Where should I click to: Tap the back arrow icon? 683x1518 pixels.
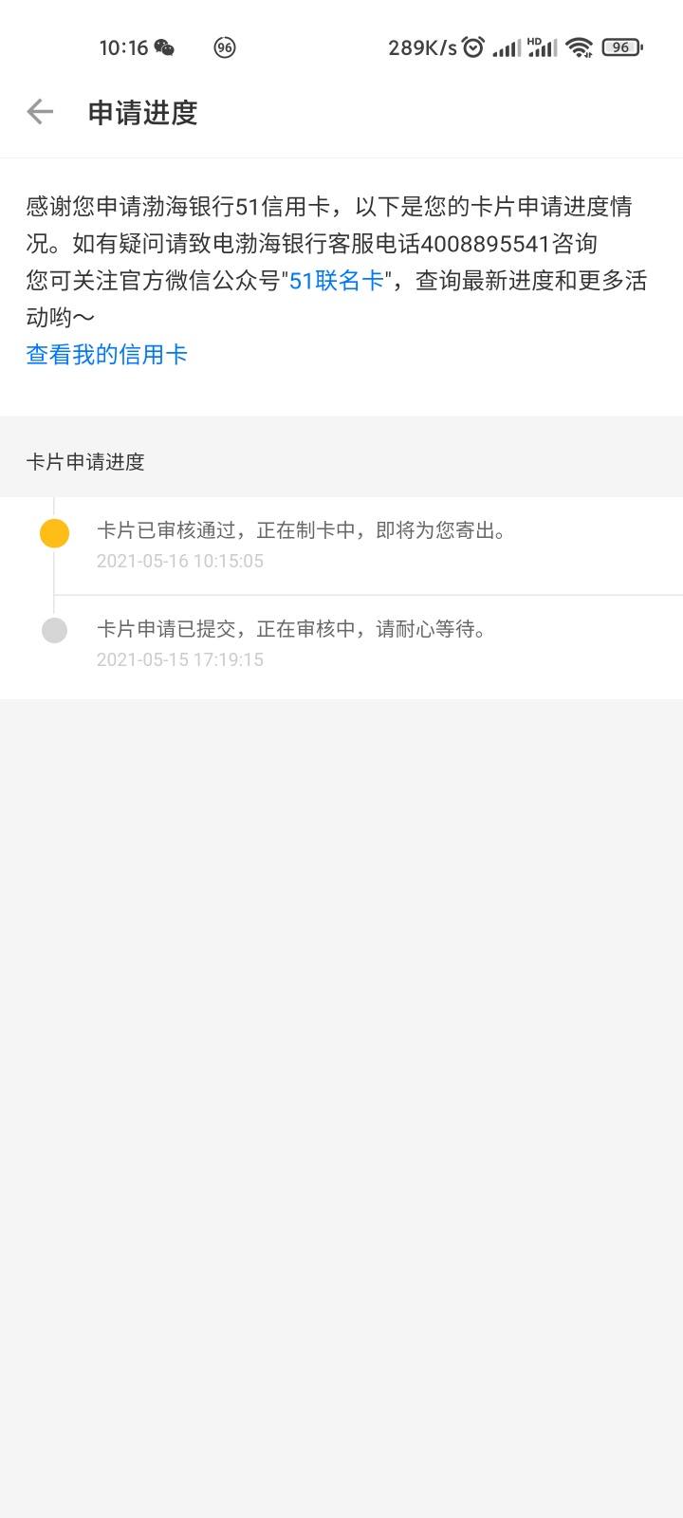(x=40, y=112)
